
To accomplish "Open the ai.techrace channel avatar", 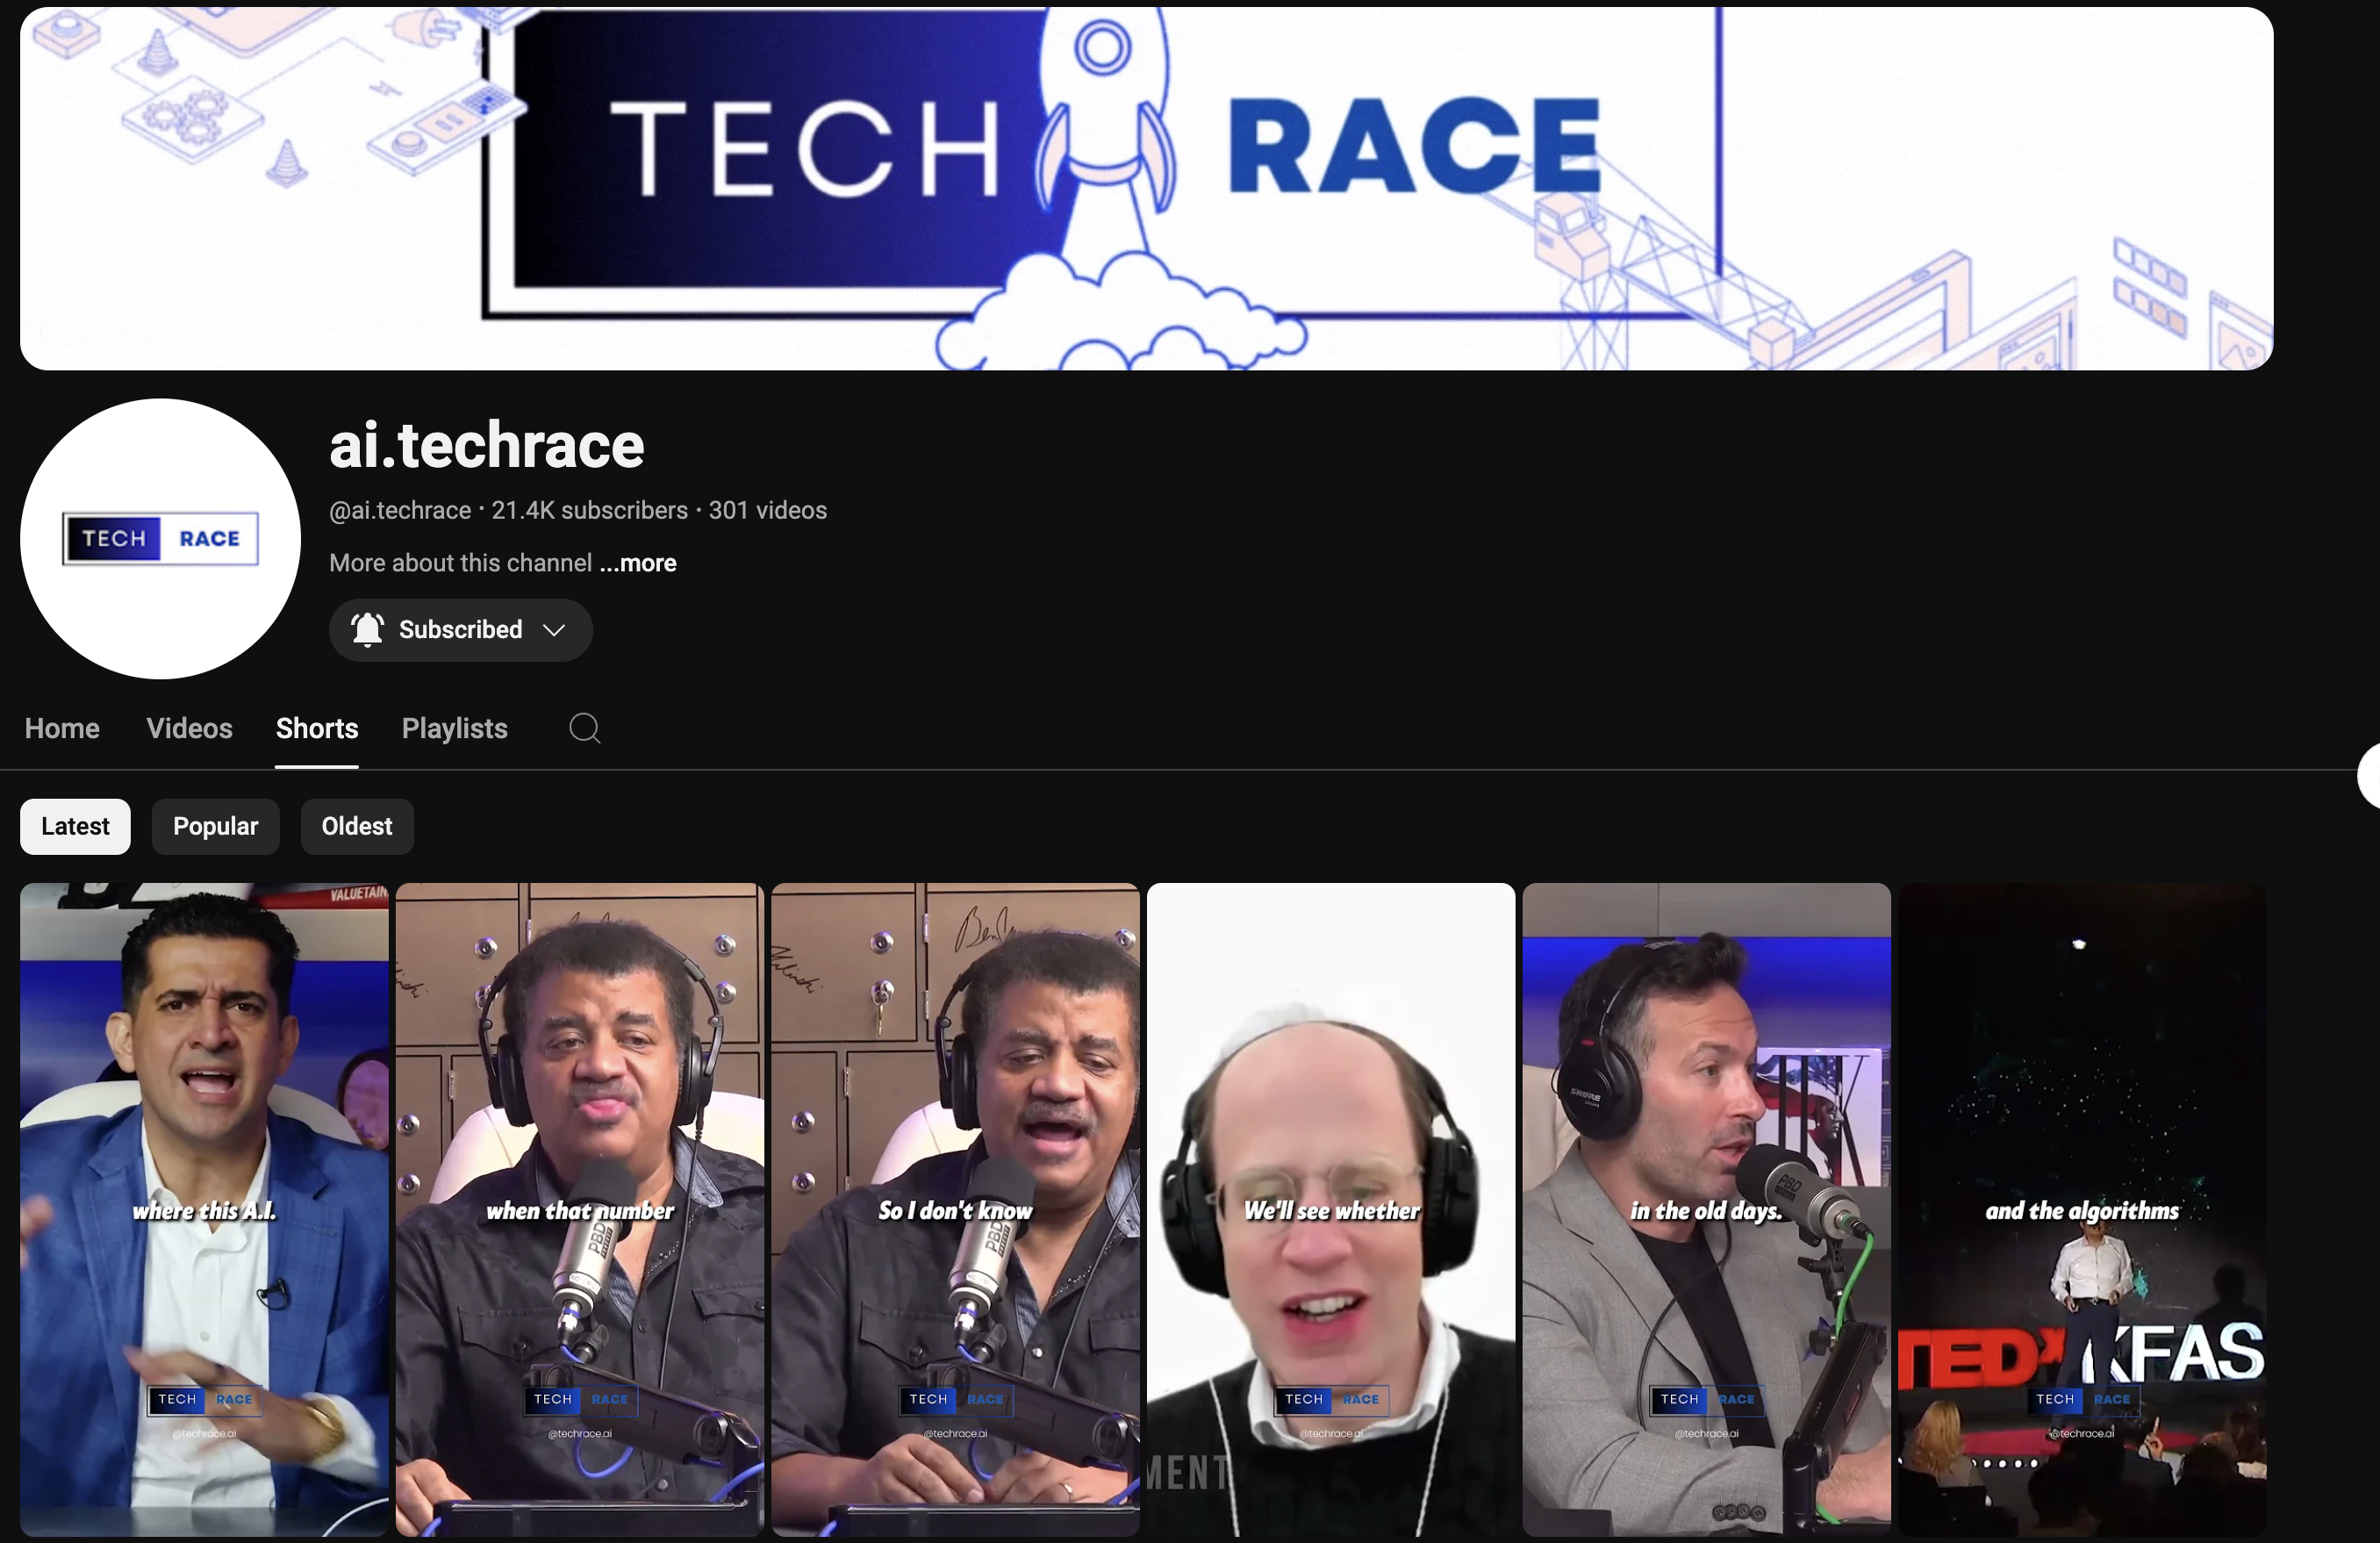I will coord(160,539).
